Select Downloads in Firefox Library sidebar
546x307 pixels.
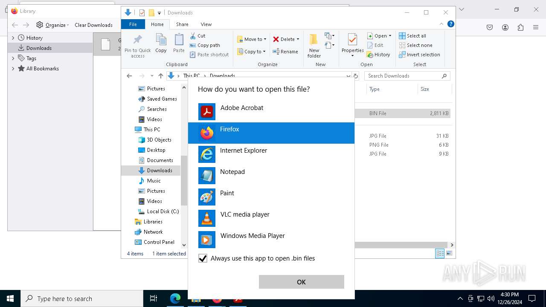50,48
